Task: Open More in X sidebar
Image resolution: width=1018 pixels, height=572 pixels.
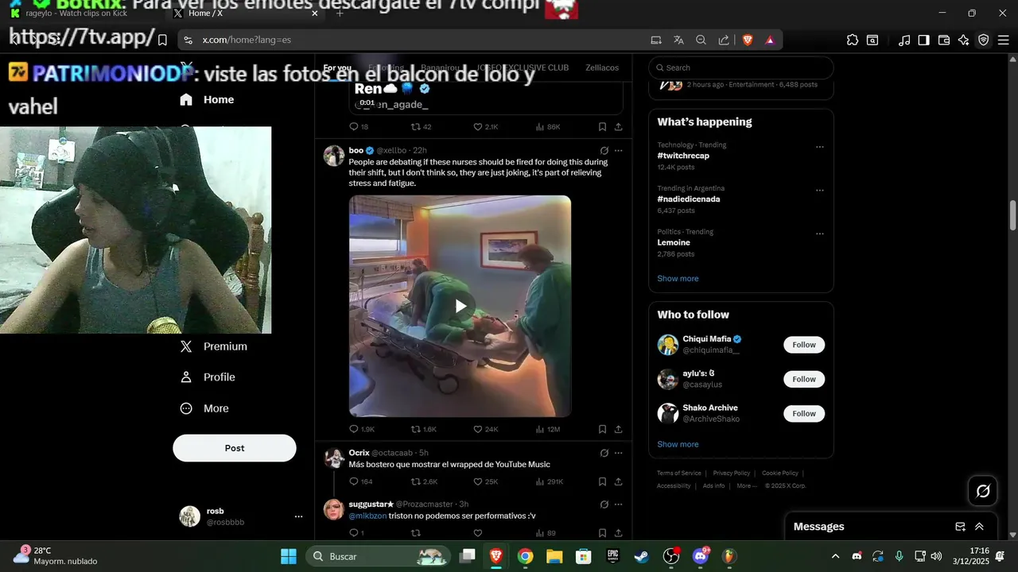Action: pyautogui.click(x=204, y=408)
